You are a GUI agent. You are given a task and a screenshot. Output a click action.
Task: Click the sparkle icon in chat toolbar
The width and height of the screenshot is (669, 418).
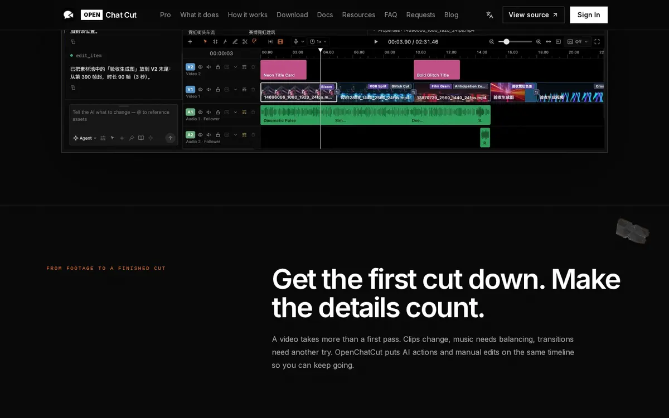[x=151, y=138]
